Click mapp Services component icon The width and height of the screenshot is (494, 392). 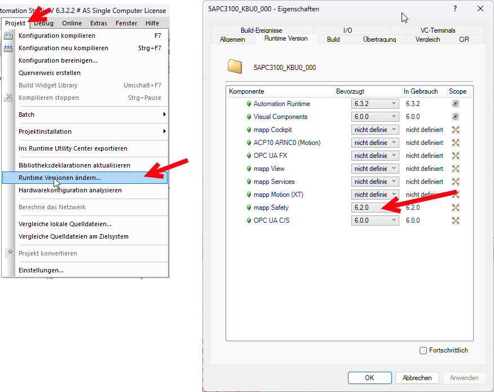[x=249, y=182]
